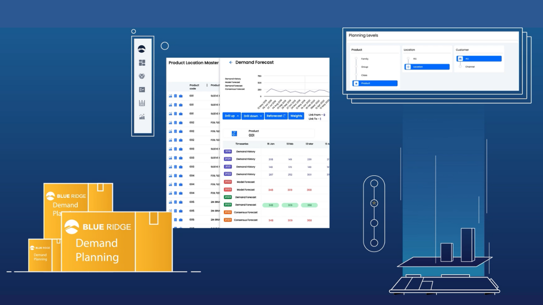Open the growth chart analytics icon in sidebar
This screenshot has height=305, width=543.
pyautogui.click(x=142, y=116)
